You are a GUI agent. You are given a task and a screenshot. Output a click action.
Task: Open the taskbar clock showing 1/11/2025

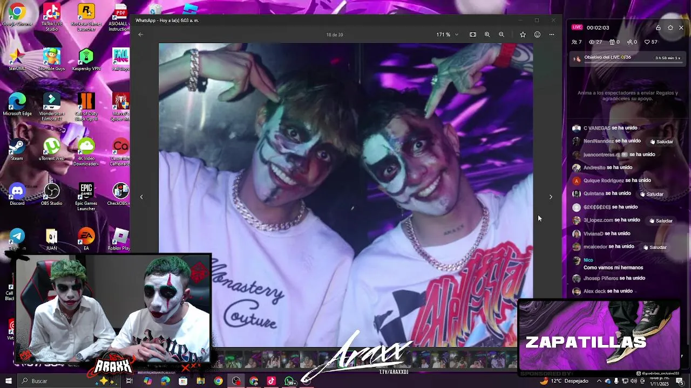tap(660, 381)
